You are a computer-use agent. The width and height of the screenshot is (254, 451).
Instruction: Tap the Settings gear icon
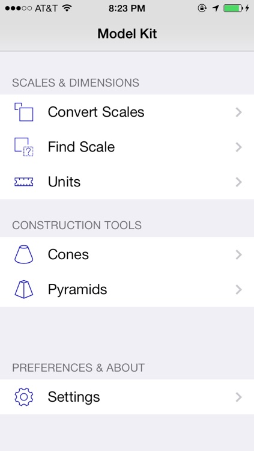click(x=24, y=397)
